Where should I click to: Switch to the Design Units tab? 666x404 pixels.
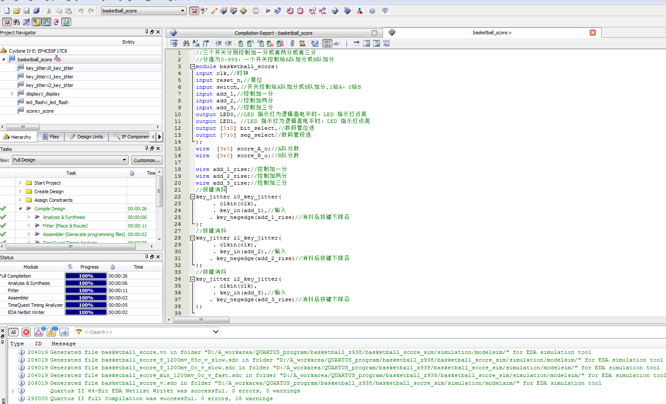coord(86,137)
